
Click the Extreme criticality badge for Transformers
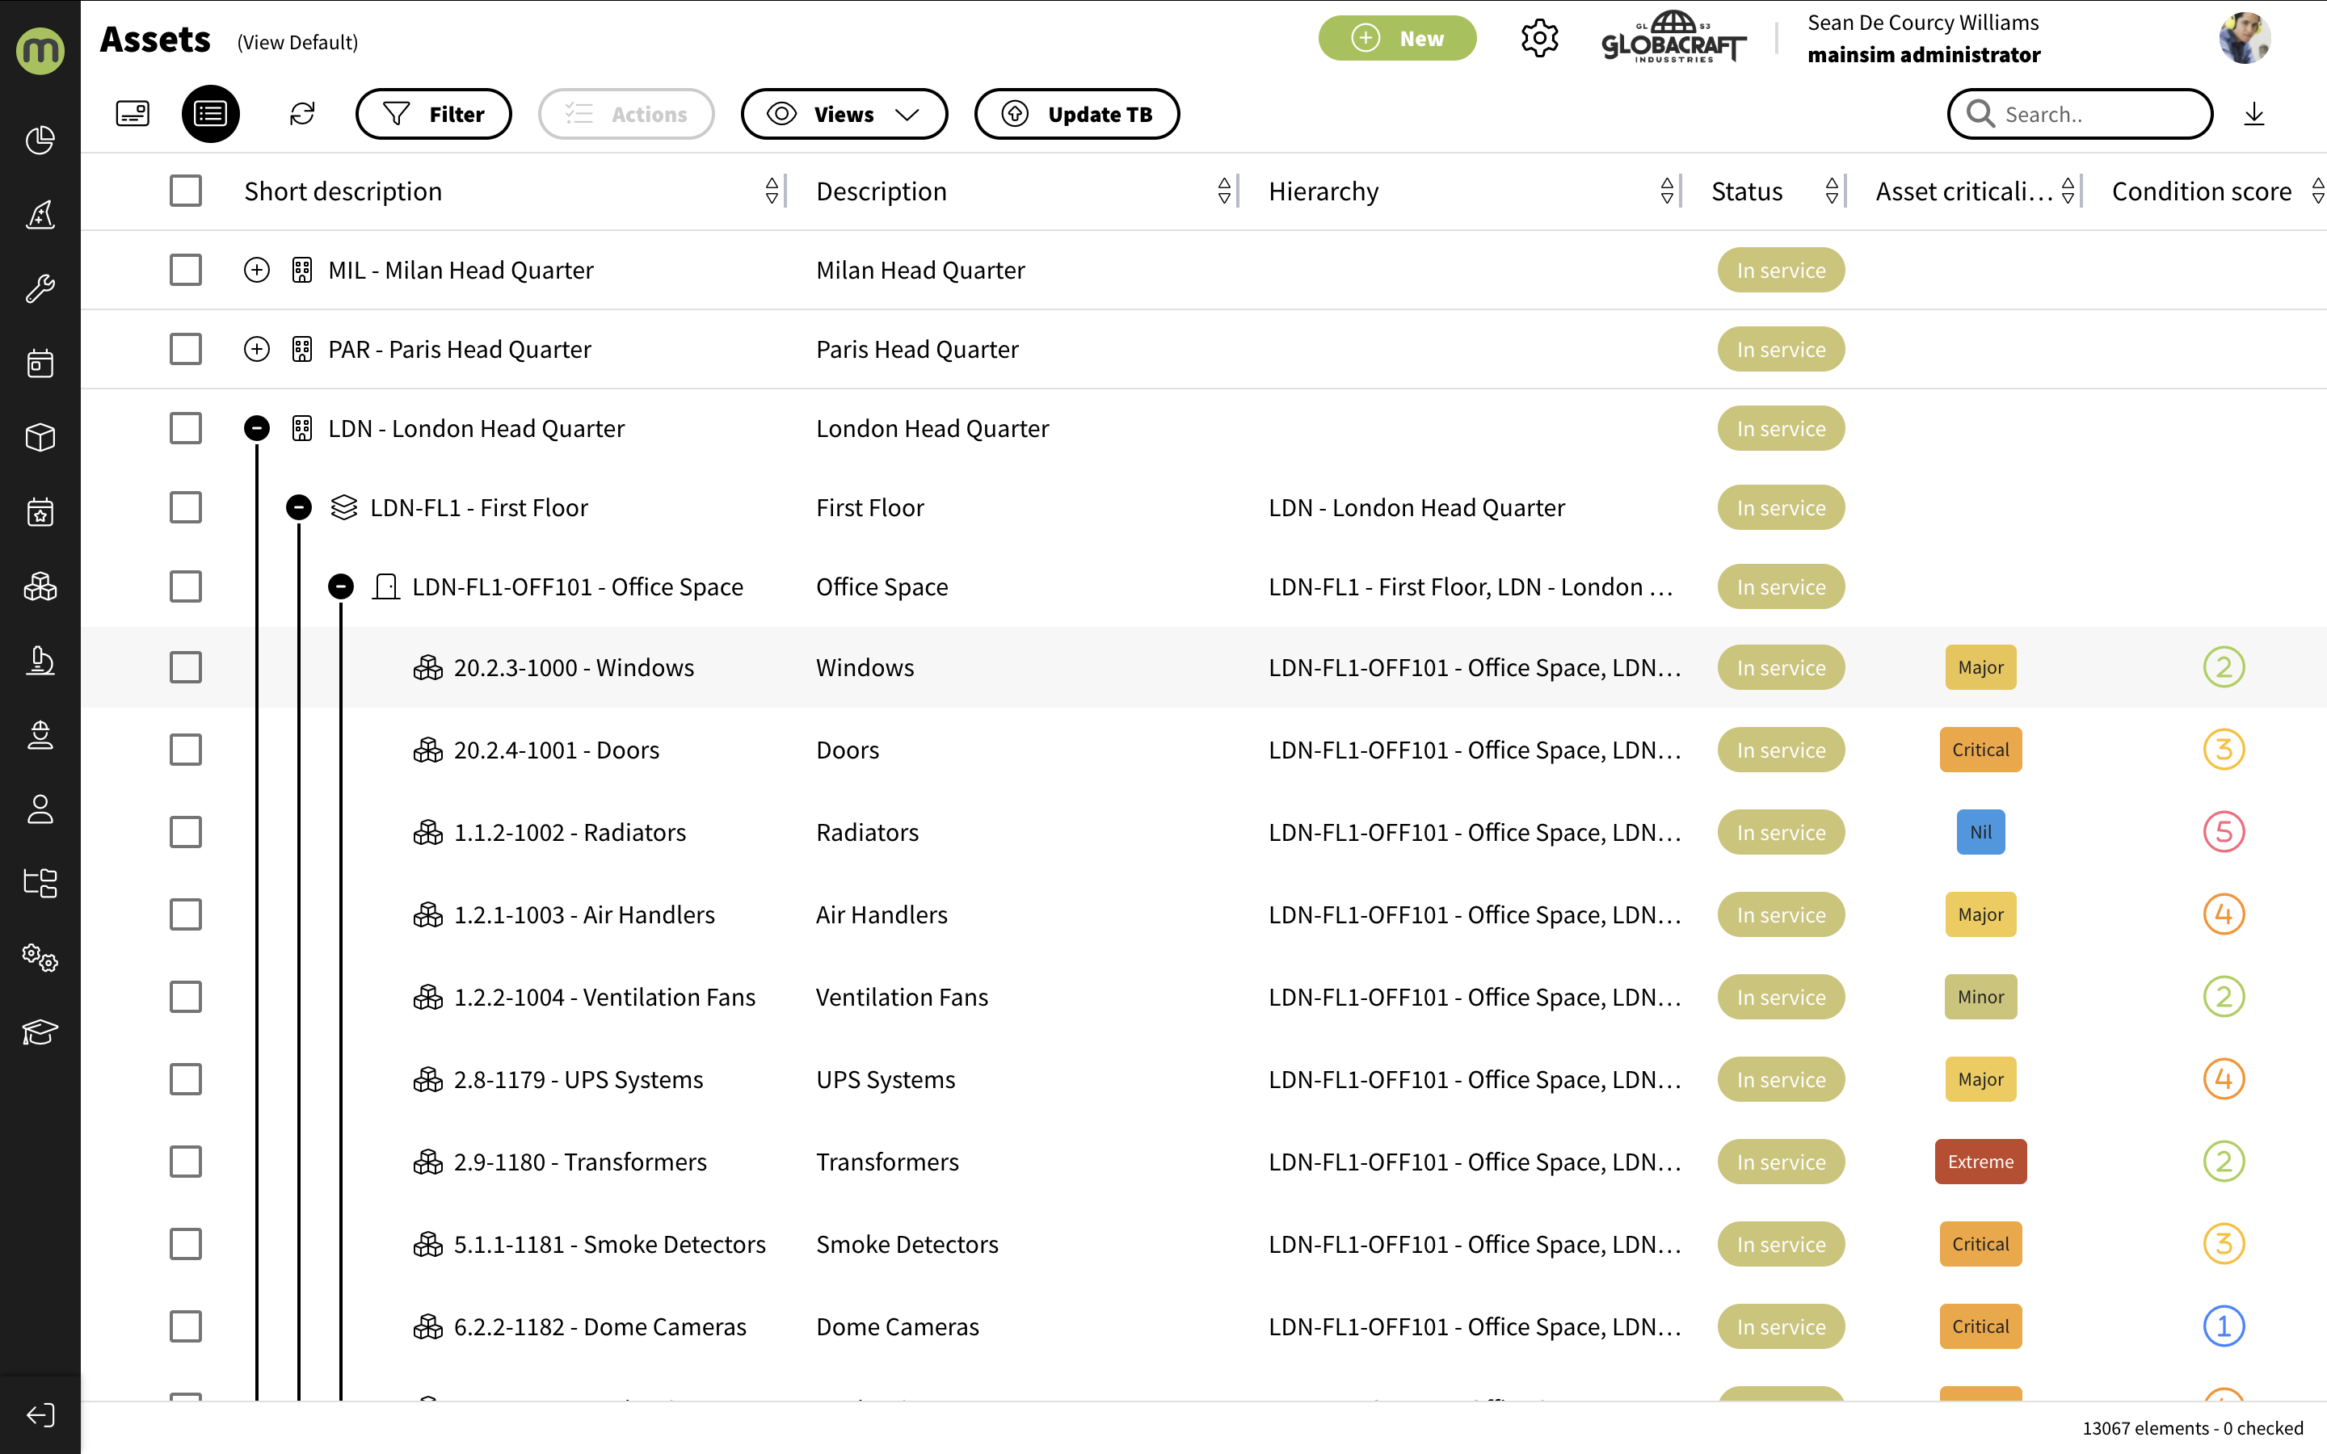pos(1980,1162)
